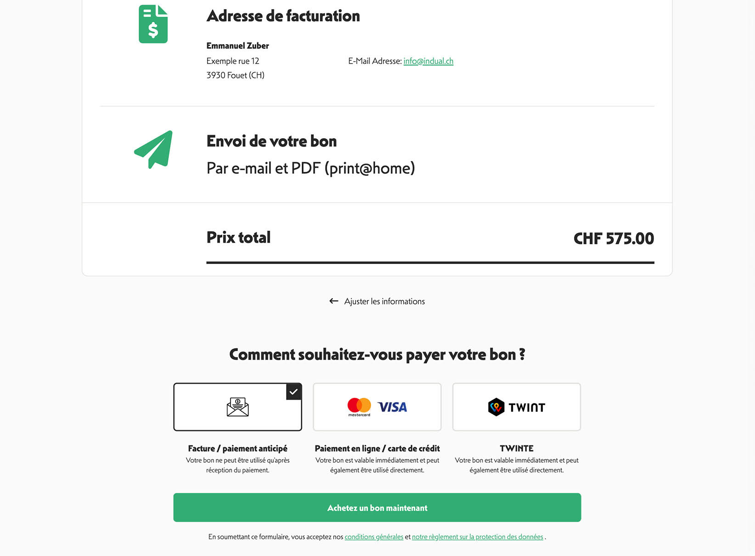Click the Mastercard logo
Viewport: 755px width, 556px height.
(x=359, y=407)
